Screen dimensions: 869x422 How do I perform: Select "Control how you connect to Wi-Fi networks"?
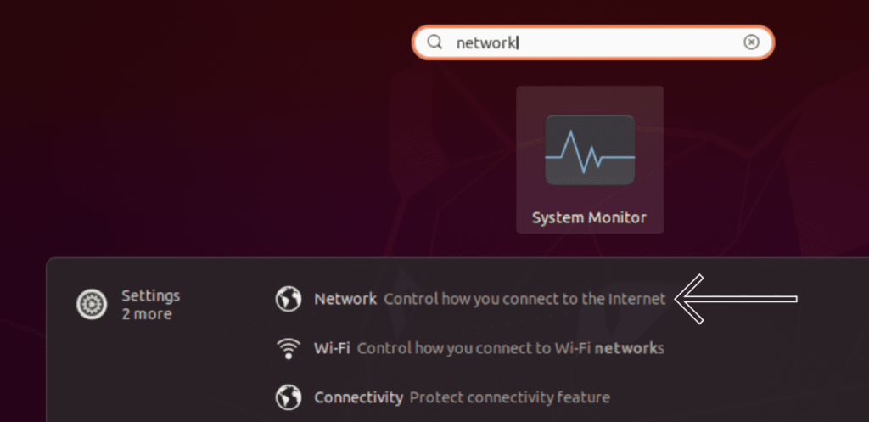click(x=511, y=348)
